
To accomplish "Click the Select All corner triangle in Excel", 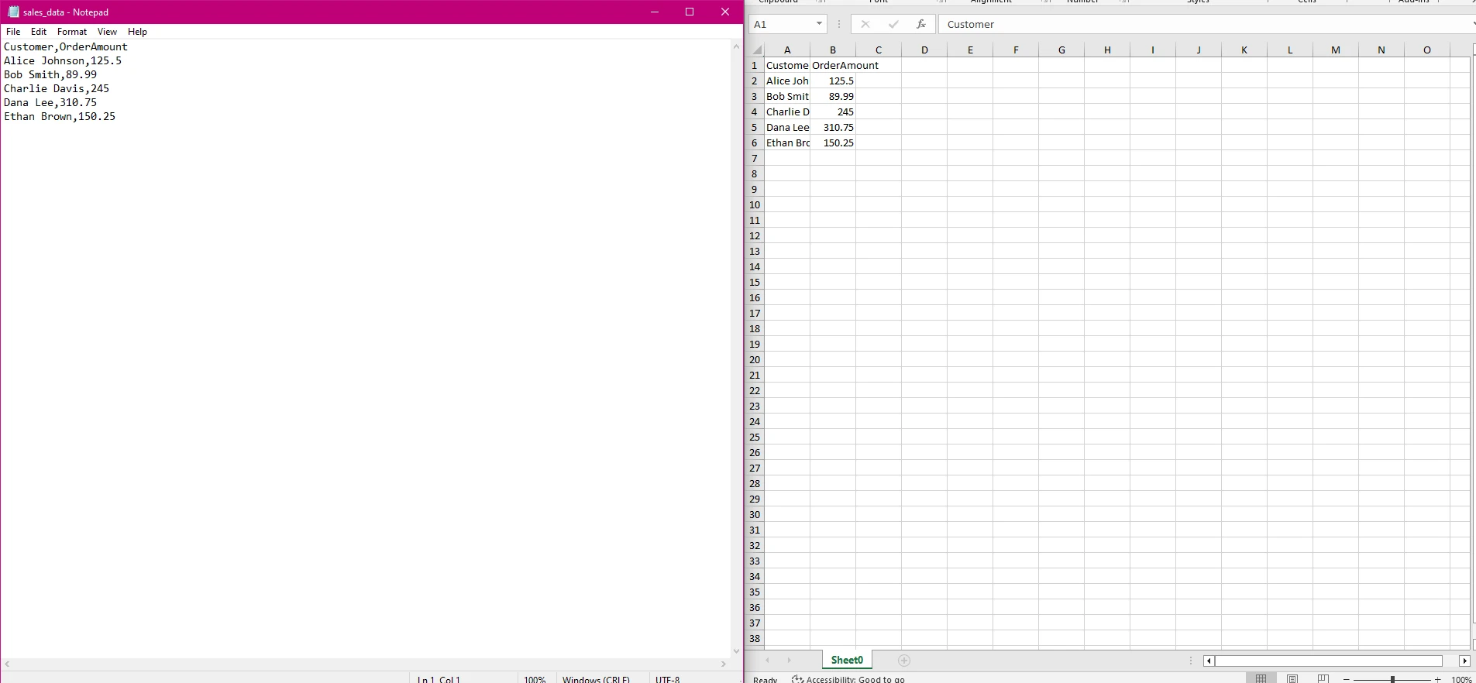I will [756, 50].
